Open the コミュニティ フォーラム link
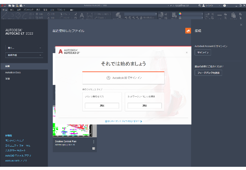 (18, 145)
